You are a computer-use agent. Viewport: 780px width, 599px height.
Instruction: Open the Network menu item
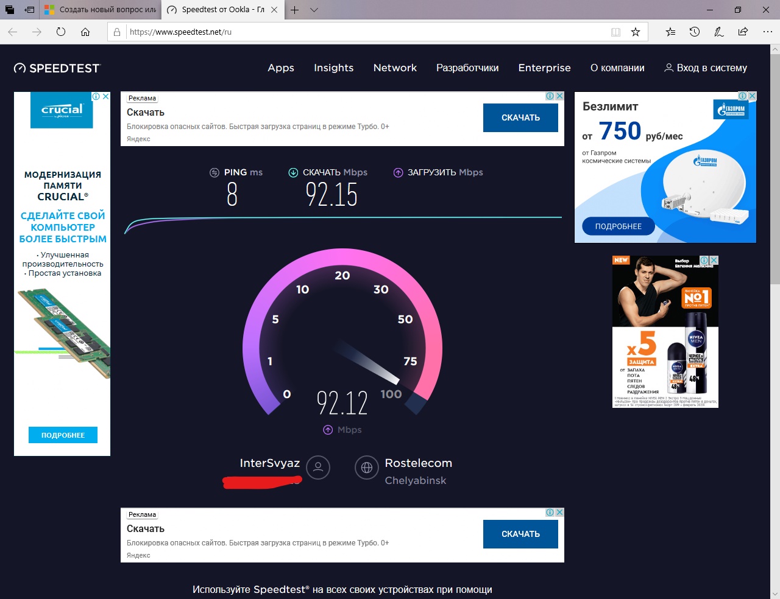click(395, 68)
